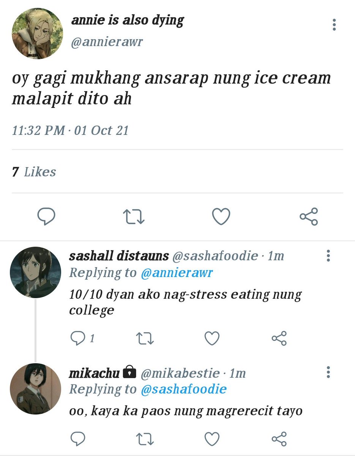The height and width of the screenshot is (456, 355).
Task: Retweet mikachu's reply
Action: click(145, 439)
